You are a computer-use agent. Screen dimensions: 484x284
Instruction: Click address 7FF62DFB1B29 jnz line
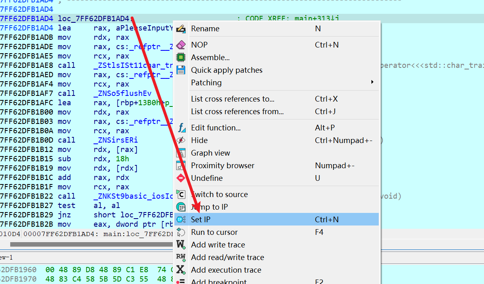coord(26,215)
